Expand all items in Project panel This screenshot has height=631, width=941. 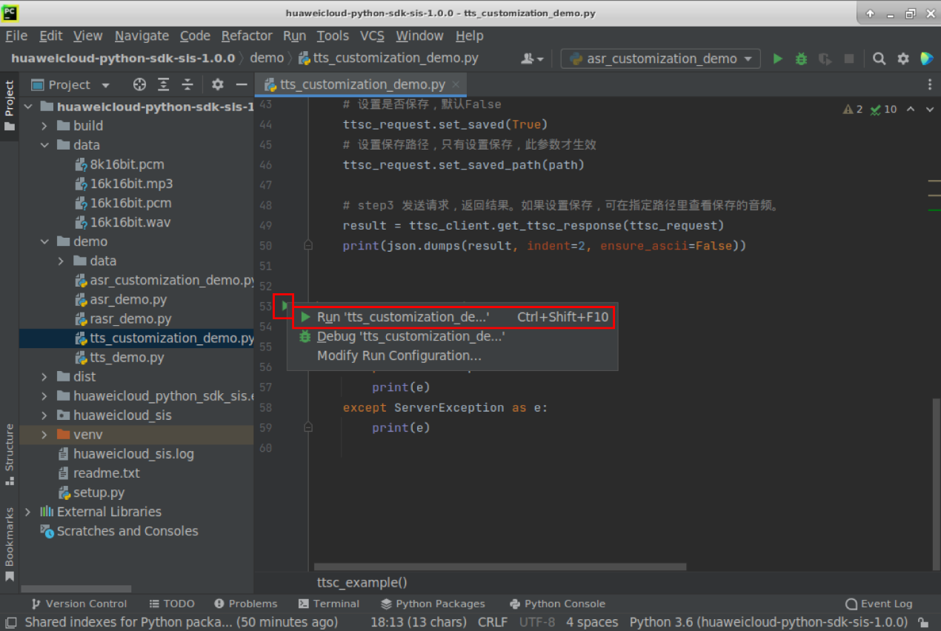164,84
